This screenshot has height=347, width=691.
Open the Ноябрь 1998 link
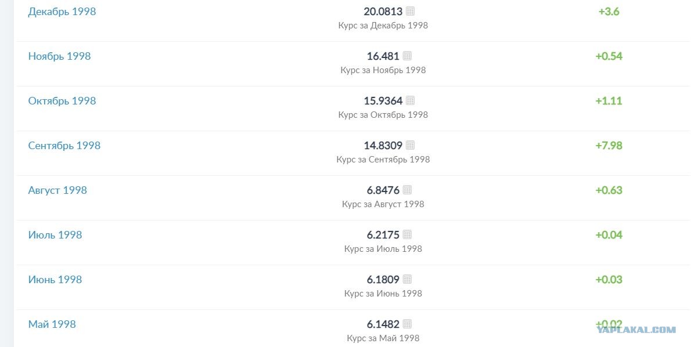59,56
